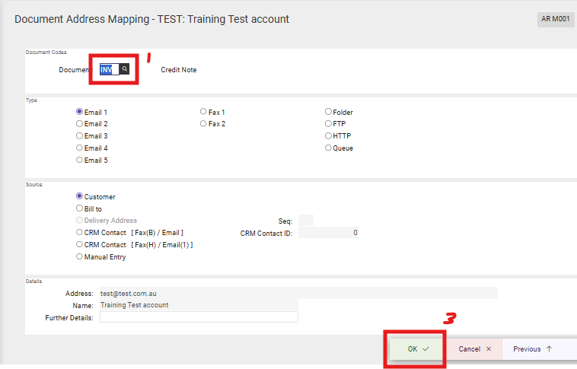Click the Document code INV field
The width and height of the screenshot is (577, 369).
pos(109,69)
